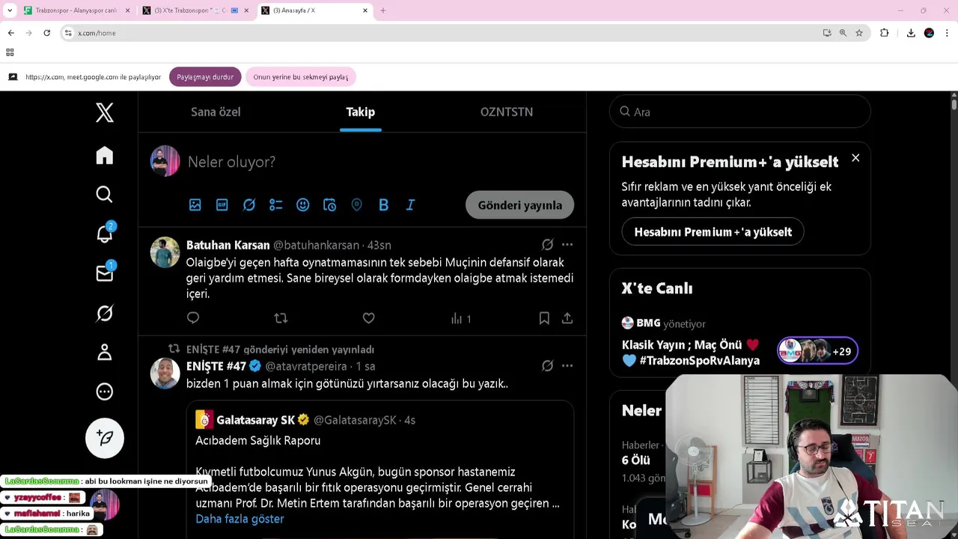Open Messages envelope in sidebar
958x539 pixels.
coord(105,273)
